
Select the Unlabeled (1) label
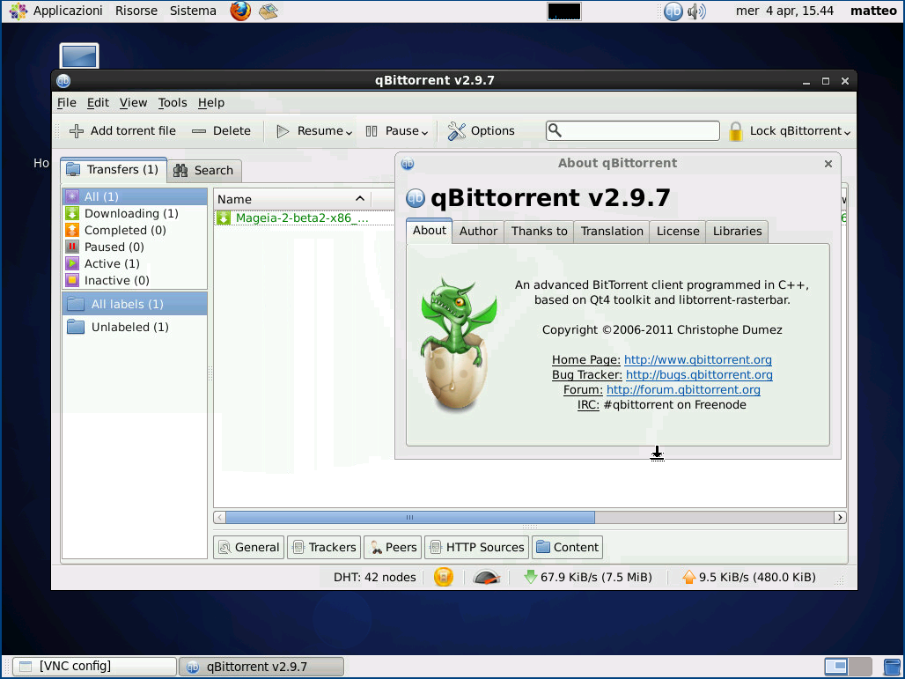click(x=129, y=328)
